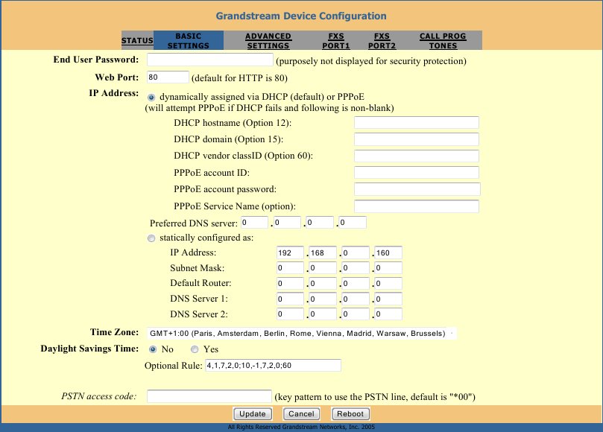Viewport: 603px width, 432px height.
Task: Click third octet of Default Router
Action: pyautogui.click(x=356, y=283)
